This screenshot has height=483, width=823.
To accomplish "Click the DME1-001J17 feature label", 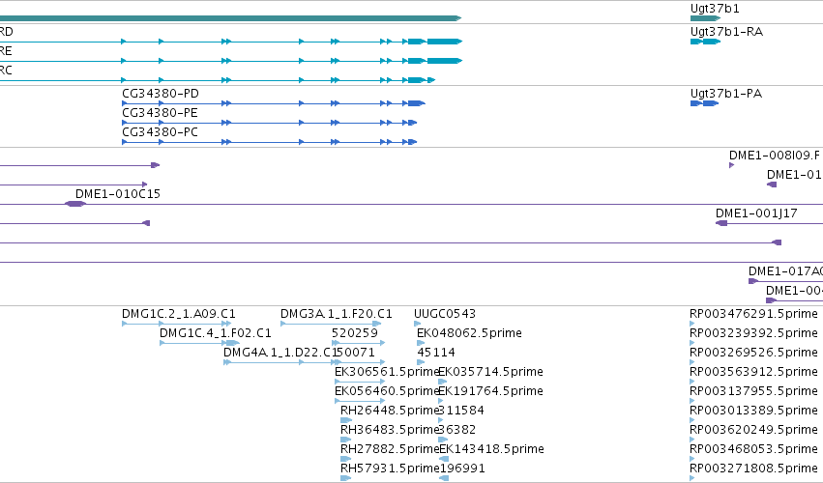I will pos(756,213).
